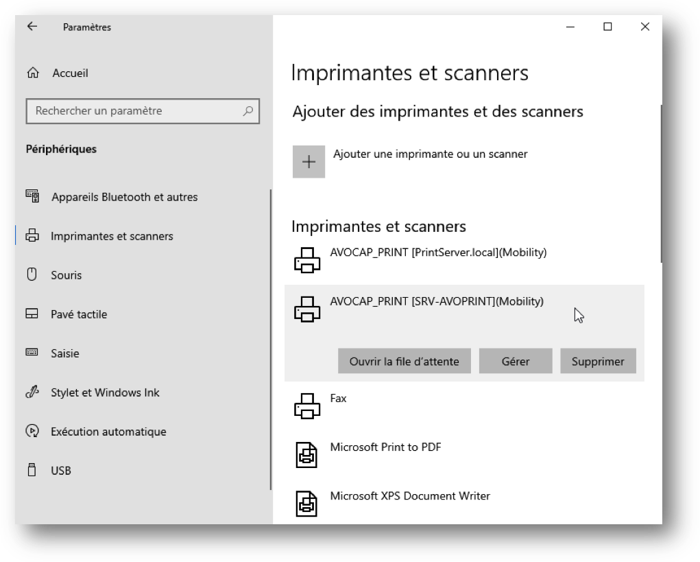Select Microsoft Print to PDF entry
The height and width of the screenshot is (562, 700).
[x=464, y=455]
